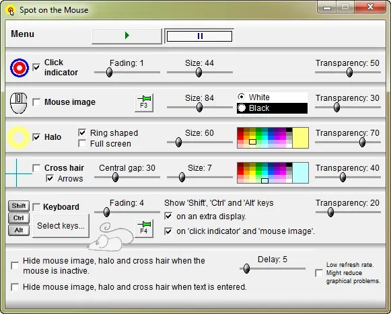Click the keyboard Transparency slider
This screenshot has width=391, height=314.
coord(348,212)
